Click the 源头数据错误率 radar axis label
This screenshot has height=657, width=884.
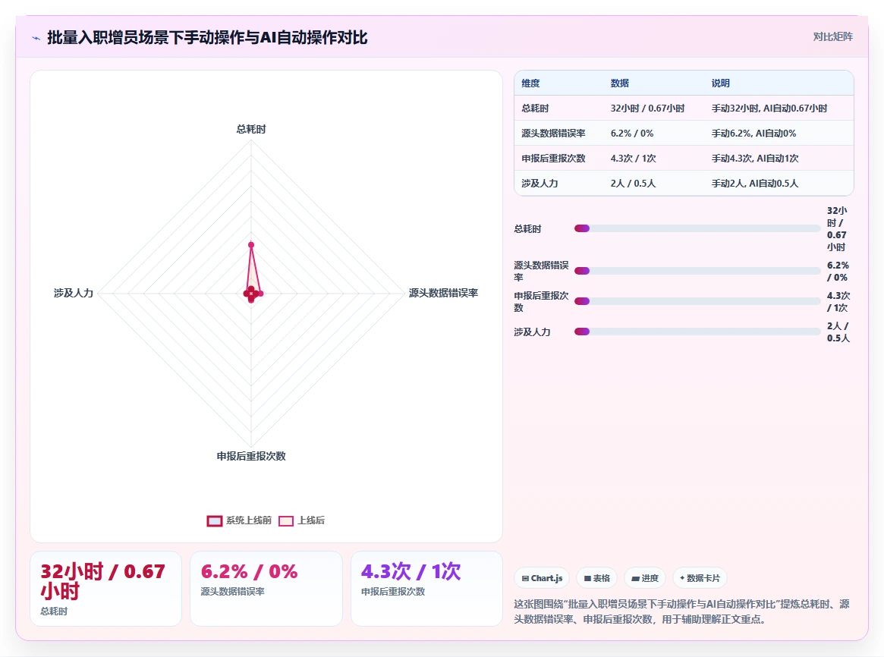(x=443, y=293)
